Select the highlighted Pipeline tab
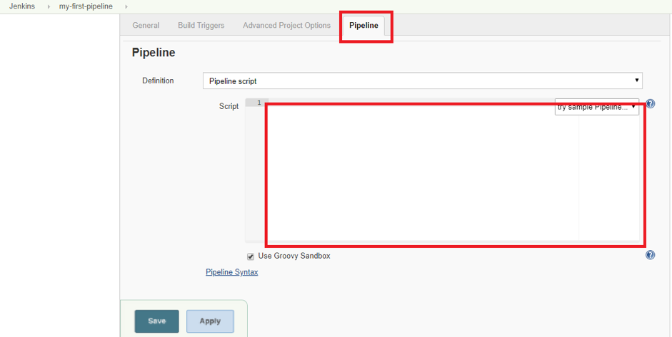Screen dimensions: 672x337 click(363, 26)
